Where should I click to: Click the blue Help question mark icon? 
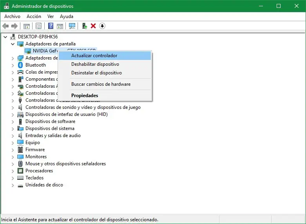click(51, 26)
